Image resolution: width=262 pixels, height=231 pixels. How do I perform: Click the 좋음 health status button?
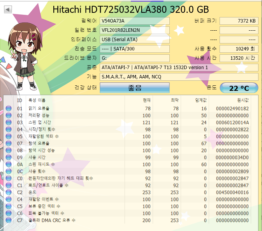pos(135,88)
